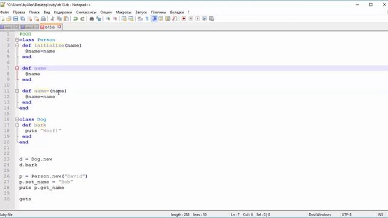Collapse the class Dog fold marker
The width and height of the screenshot is (388, 218).
[x=17, y=119]
